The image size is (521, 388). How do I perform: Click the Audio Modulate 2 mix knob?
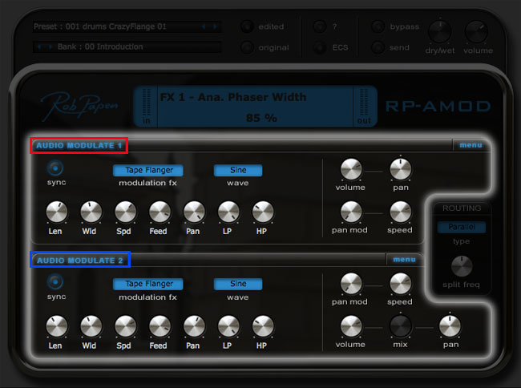coord(401,326)
